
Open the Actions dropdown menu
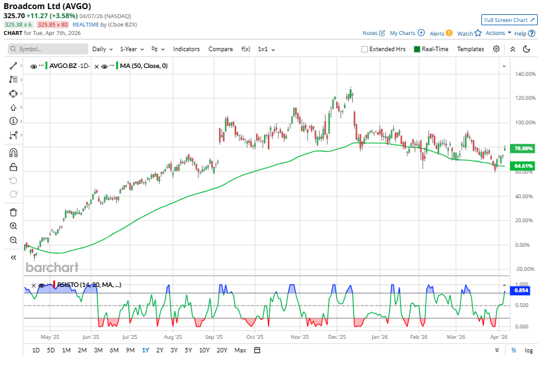pos(498,33)
